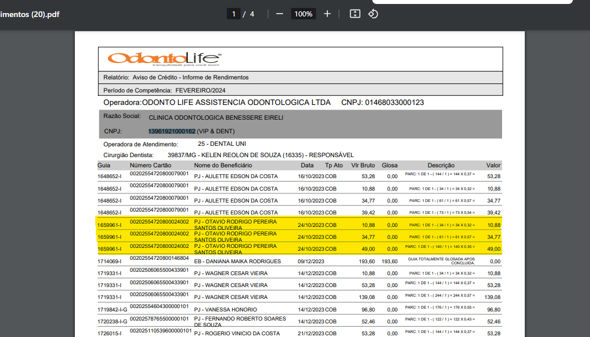Click the OdontoLife logo in document
The width and height of the screenshot is (590, 337).
164,58
